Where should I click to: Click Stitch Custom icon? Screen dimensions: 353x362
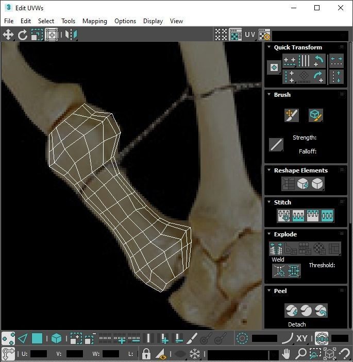(327, 216)
